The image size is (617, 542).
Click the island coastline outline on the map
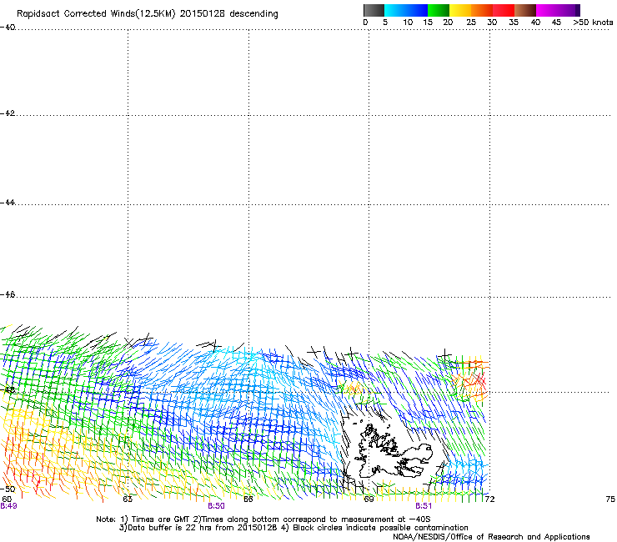(x=394, y=450)
